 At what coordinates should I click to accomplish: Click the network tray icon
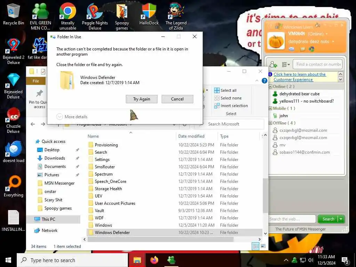[x=303, y=260]
